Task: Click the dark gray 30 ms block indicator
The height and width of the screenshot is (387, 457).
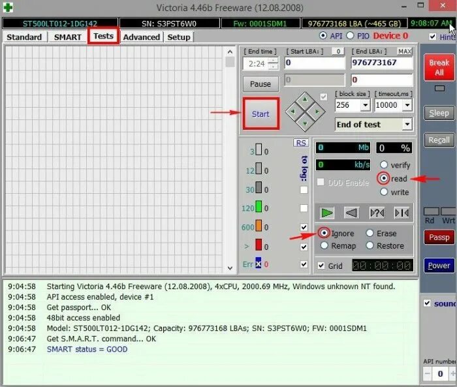Action: [259, 187]
